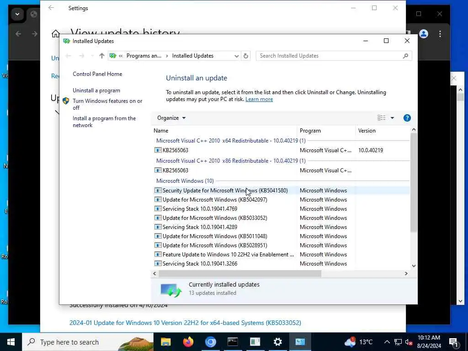The width and height of the screenshot is (468, 351).
Task: Open the Organize dropdown
Action: [171, 118]
